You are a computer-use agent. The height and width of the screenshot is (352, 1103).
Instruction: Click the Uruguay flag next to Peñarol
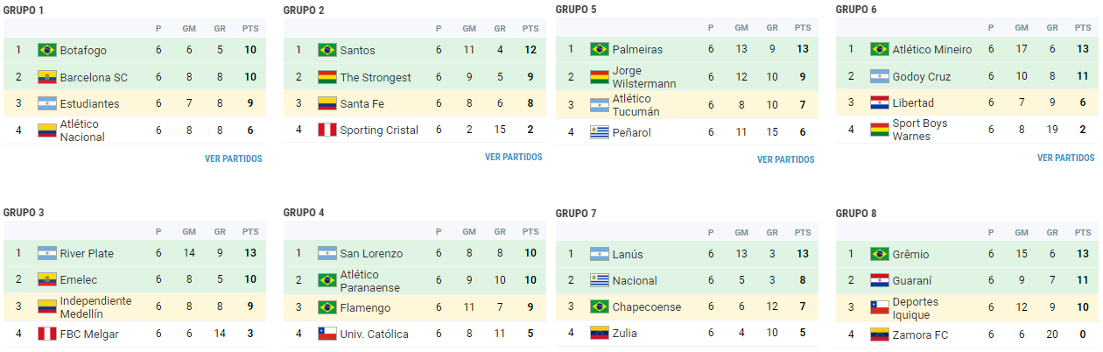point(600,132)
